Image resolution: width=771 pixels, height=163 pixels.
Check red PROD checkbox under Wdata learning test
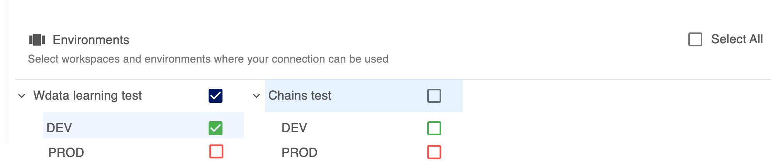tap(216, 151)
